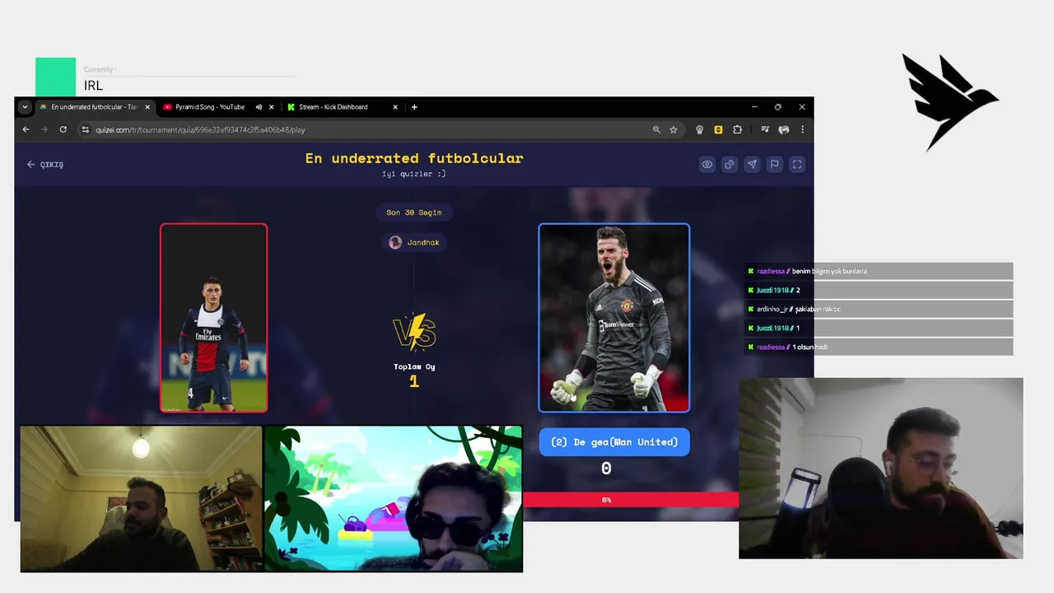Open a new browser tab

(414, 107)
